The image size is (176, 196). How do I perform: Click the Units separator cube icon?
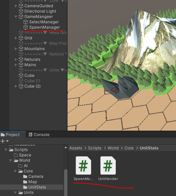pyautogui.click(x=21, y=70)
